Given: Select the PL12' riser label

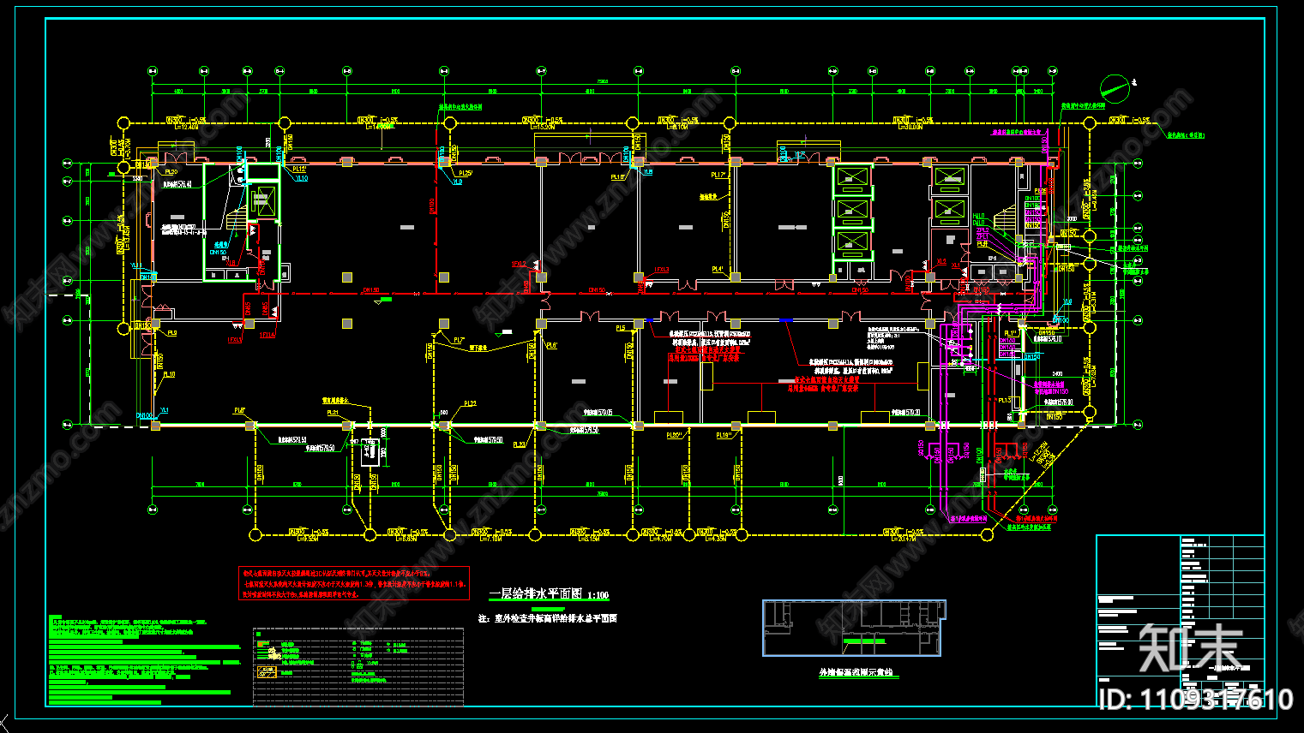Looking at the screenshot, I should pyautogui.click(x=299, y=170).
